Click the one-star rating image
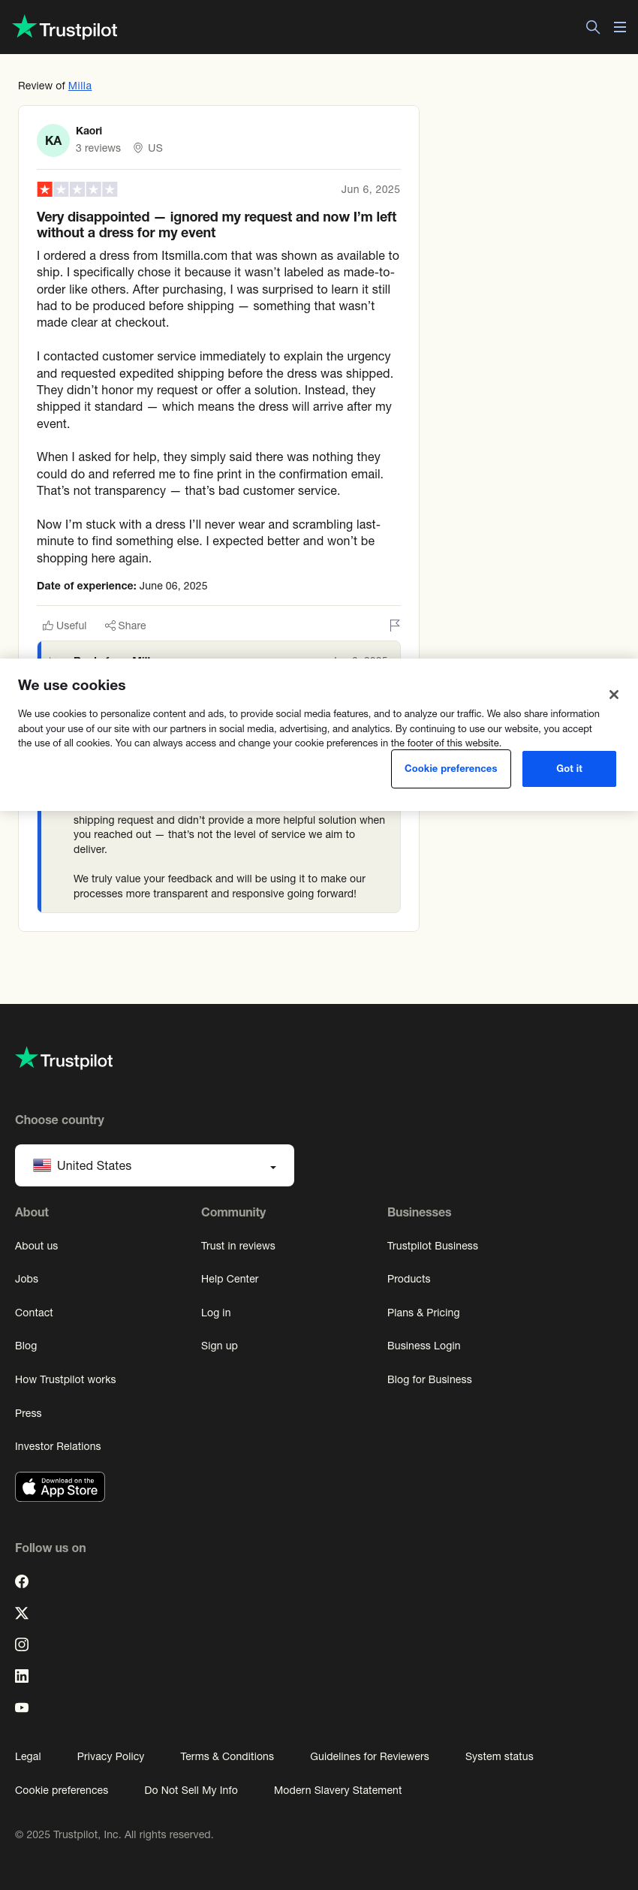The height and width of the screenshot is (1890, 638). pos(77,189)
